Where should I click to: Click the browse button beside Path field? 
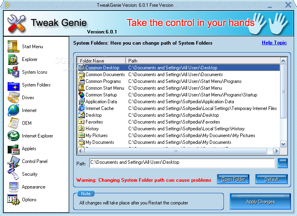283,163
